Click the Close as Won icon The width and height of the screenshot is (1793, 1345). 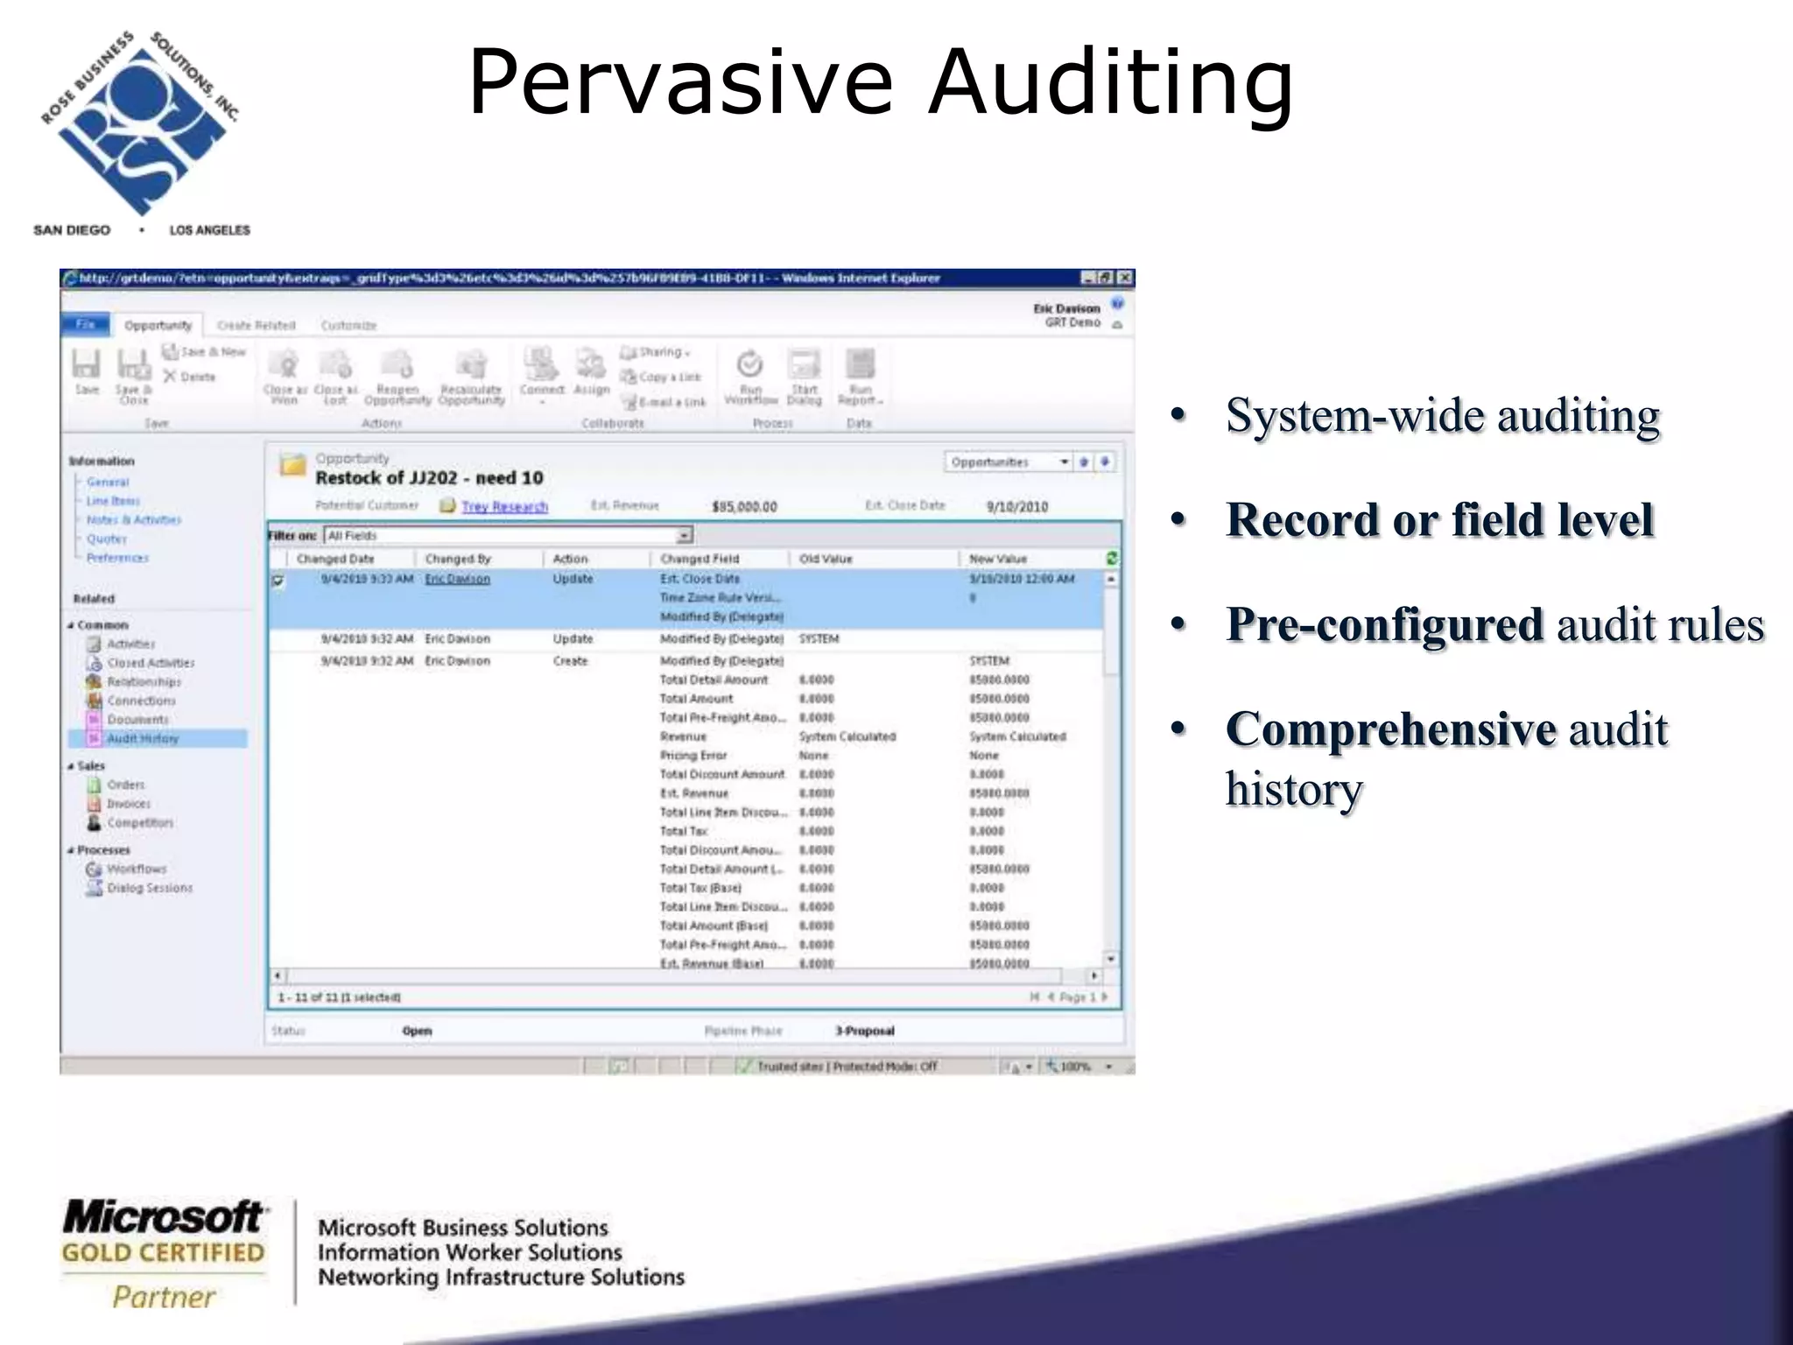285,365
